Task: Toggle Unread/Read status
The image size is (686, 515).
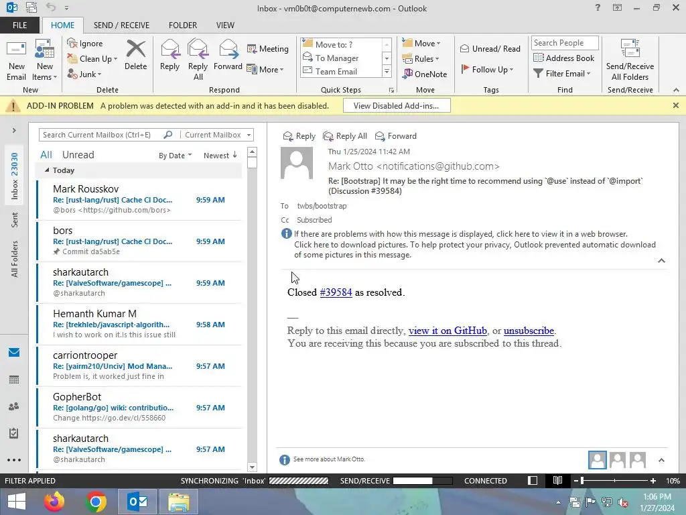Action: click(x=490, y=48)
